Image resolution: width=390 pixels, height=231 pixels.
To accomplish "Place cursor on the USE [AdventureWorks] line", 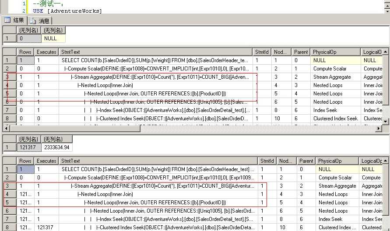I will [67, 11].
